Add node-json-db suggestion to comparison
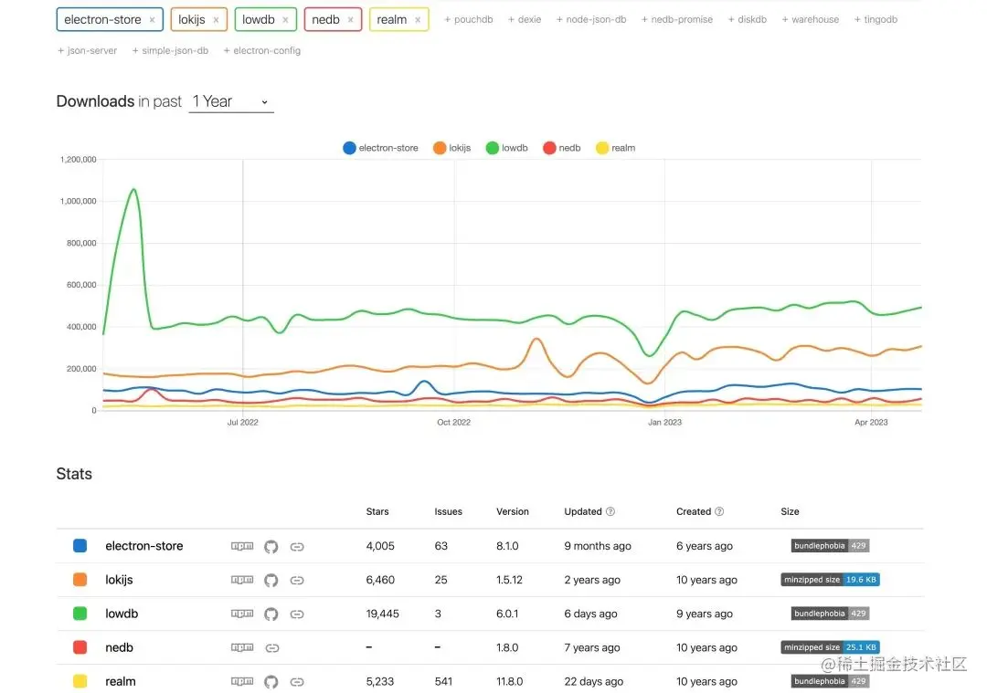This screenshot has height=693, width=987. tap(591, 19)
